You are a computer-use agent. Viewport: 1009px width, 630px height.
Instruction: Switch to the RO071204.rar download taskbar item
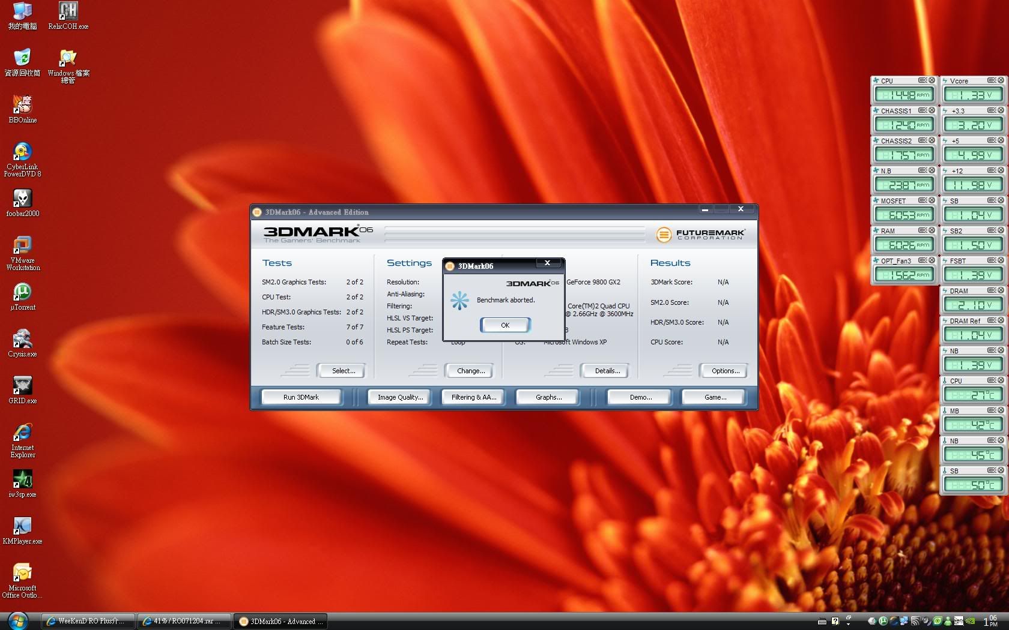(184, 621)
